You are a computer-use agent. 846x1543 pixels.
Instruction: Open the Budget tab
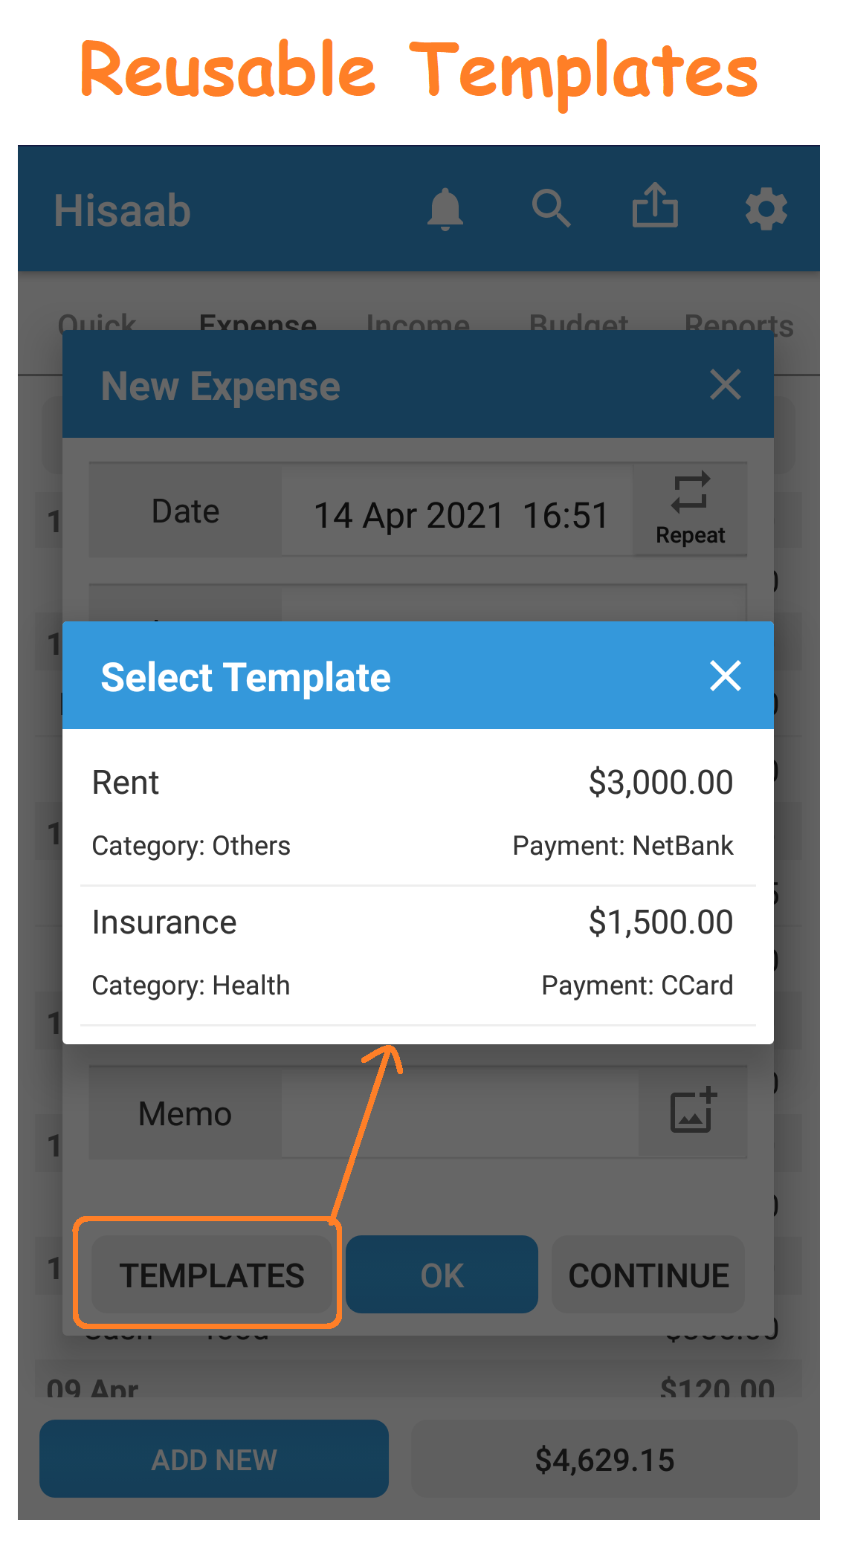tap(579, 325)
